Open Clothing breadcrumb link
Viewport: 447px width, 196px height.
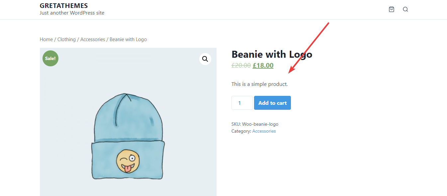[66, 39]
